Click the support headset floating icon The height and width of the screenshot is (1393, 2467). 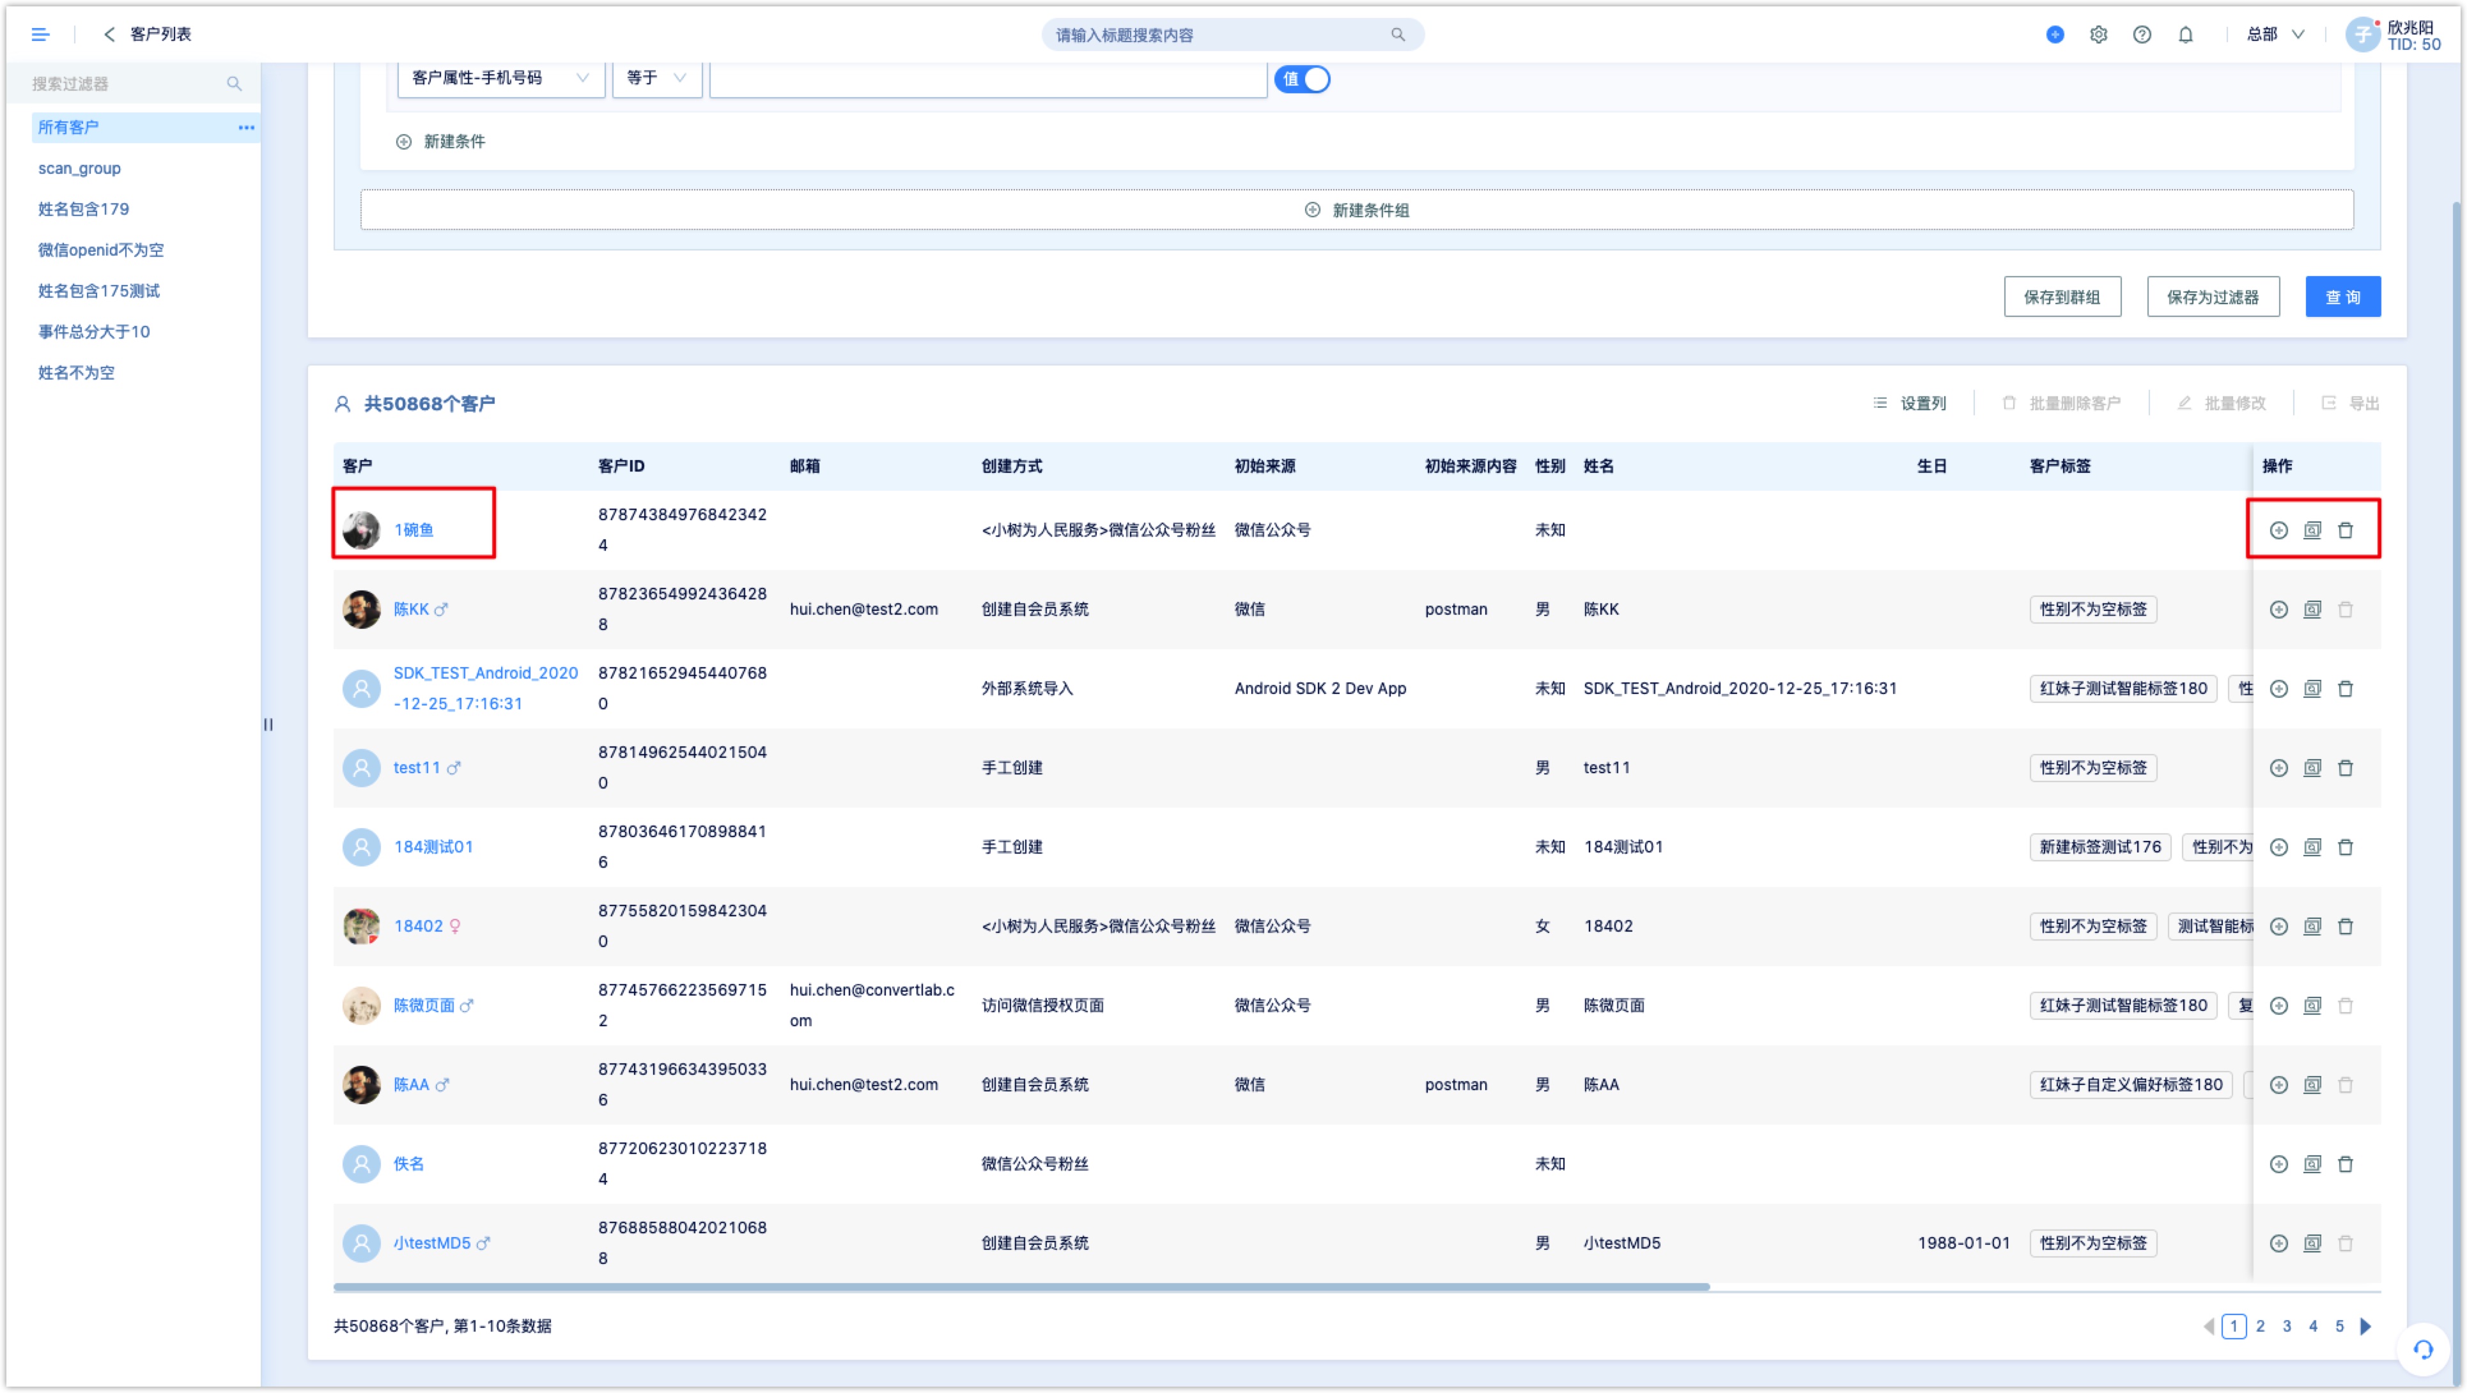pyautogui.click(x=2423, y=1350)
